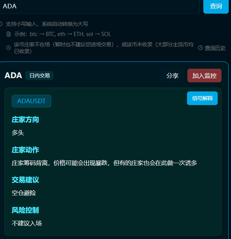The image size is (231, 239).
Task: Click the 多头 direction value
Action: point(18,133)
